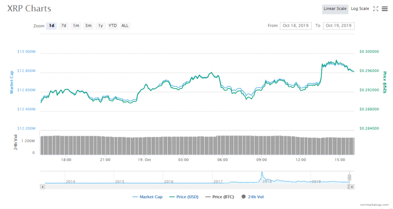
Task: Edit the From date field Oct 18, 2019
Action: [296, 26]
